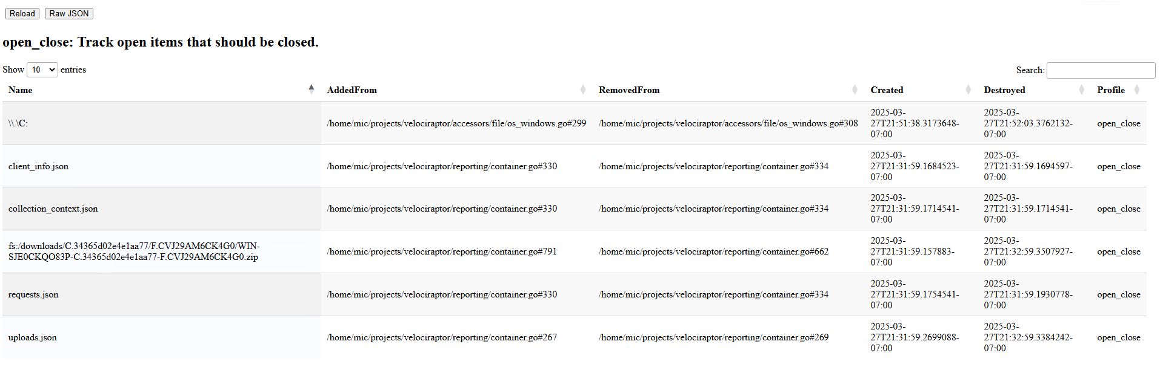
Task: Click the RemovedFrom header label
Action: point(629,90)
